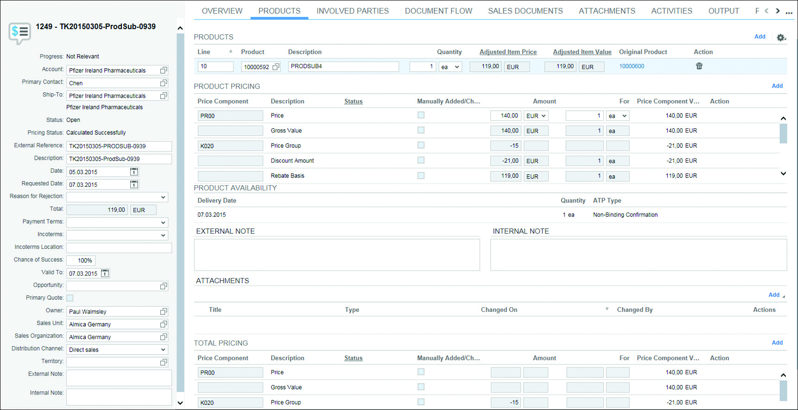The image size is (798, 410).
Task: Open Incoterms dropdown
Action: tap(163, 235)
